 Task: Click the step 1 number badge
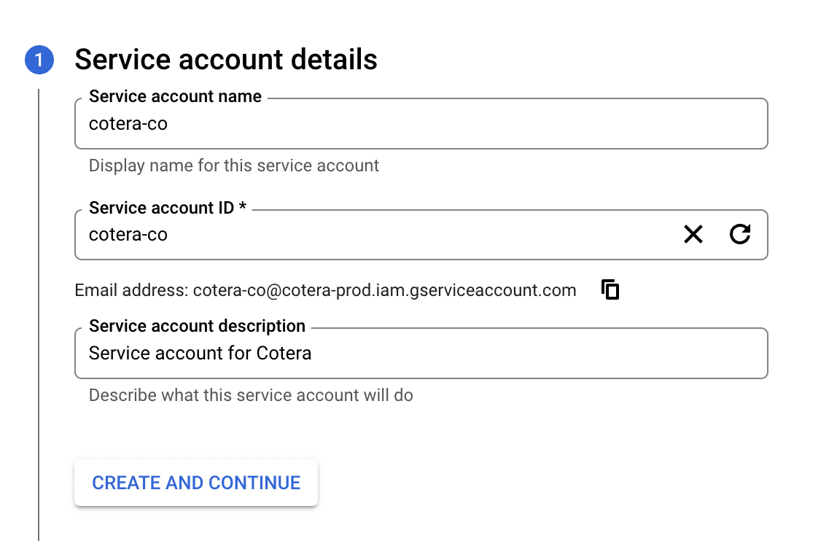click(x=39, y=60)
